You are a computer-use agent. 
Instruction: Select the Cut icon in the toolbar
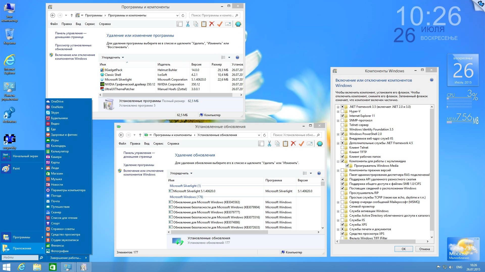[188, 24]
